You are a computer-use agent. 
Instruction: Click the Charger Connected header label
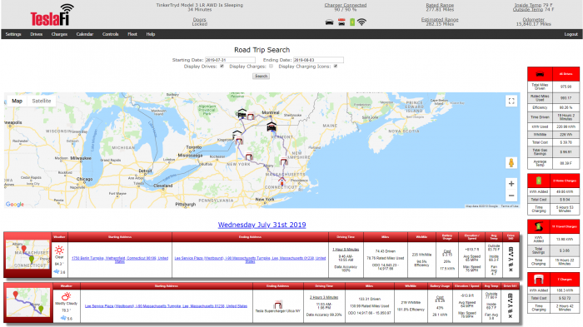click(346, 5)
